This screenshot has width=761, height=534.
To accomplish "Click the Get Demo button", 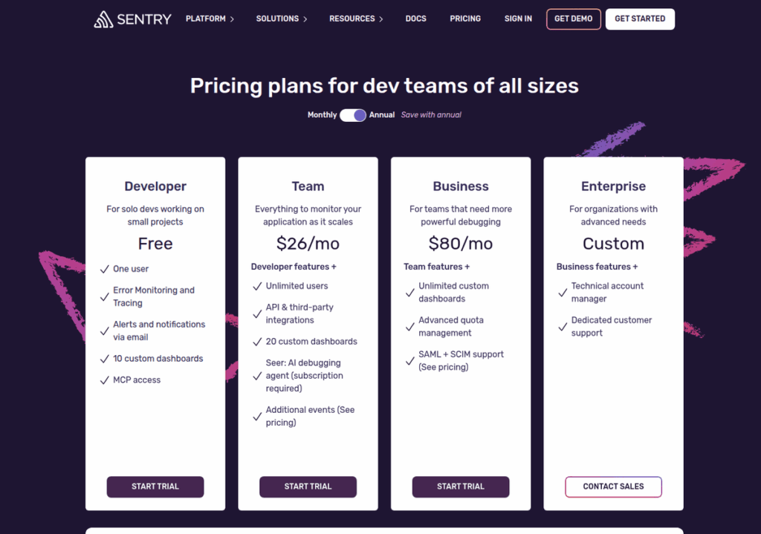I will point(573,19).
